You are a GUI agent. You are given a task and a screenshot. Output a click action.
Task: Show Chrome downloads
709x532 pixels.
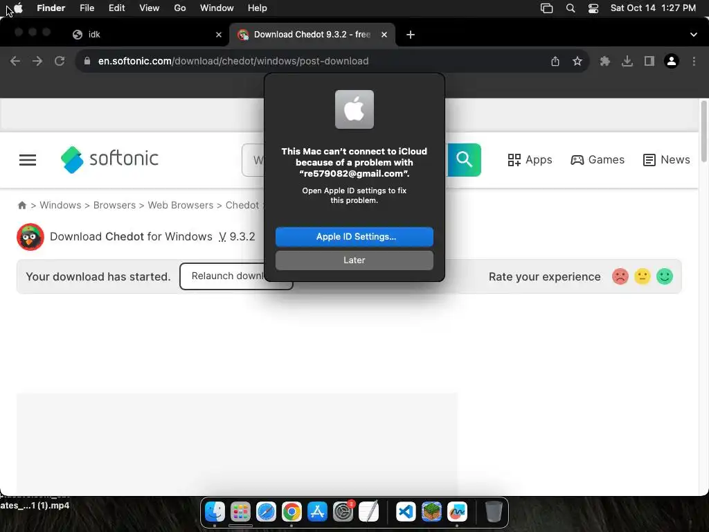pyautogui.click(x=627, y=61)
